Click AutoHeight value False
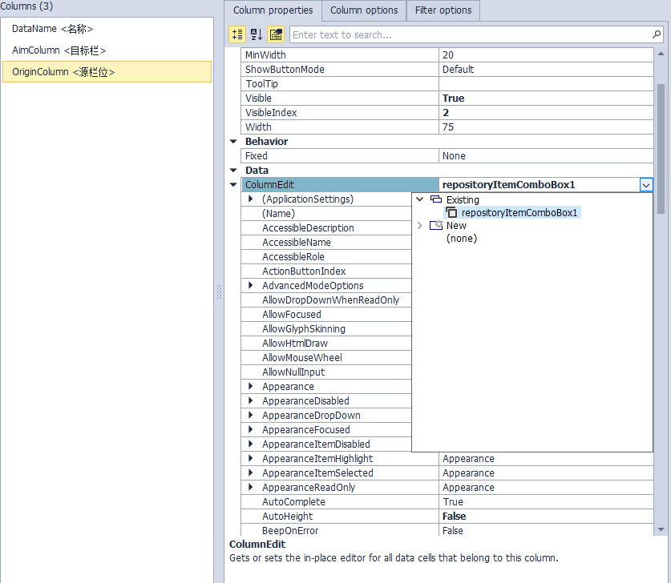The width and height of the screenshot is (671, 583). coord(546,517)
